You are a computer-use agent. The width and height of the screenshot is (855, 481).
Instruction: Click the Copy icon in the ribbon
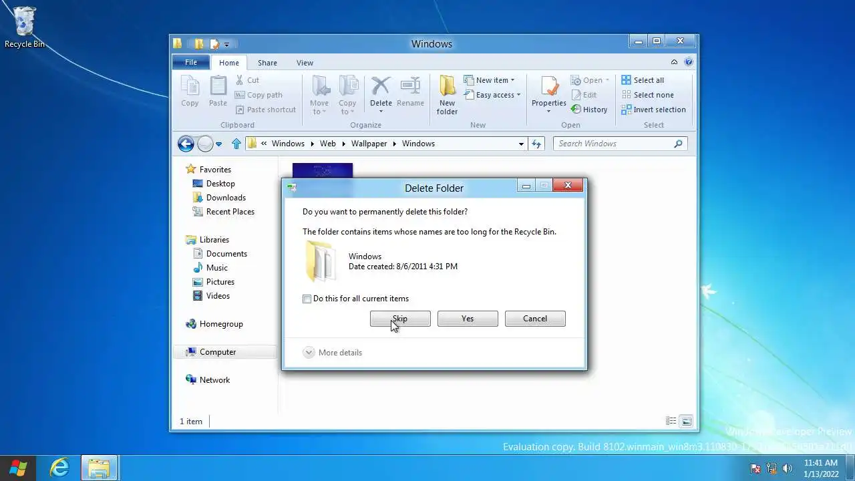click(x=190, y=92)
